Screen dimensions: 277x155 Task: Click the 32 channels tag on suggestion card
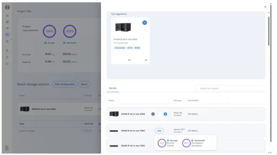[x=120, y=48]
